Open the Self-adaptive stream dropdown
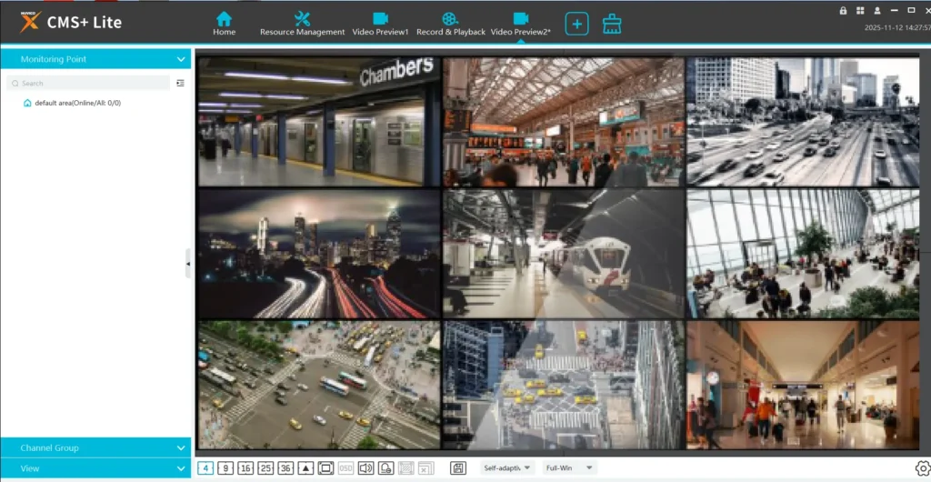931x482 pixels. coord(507,468)
